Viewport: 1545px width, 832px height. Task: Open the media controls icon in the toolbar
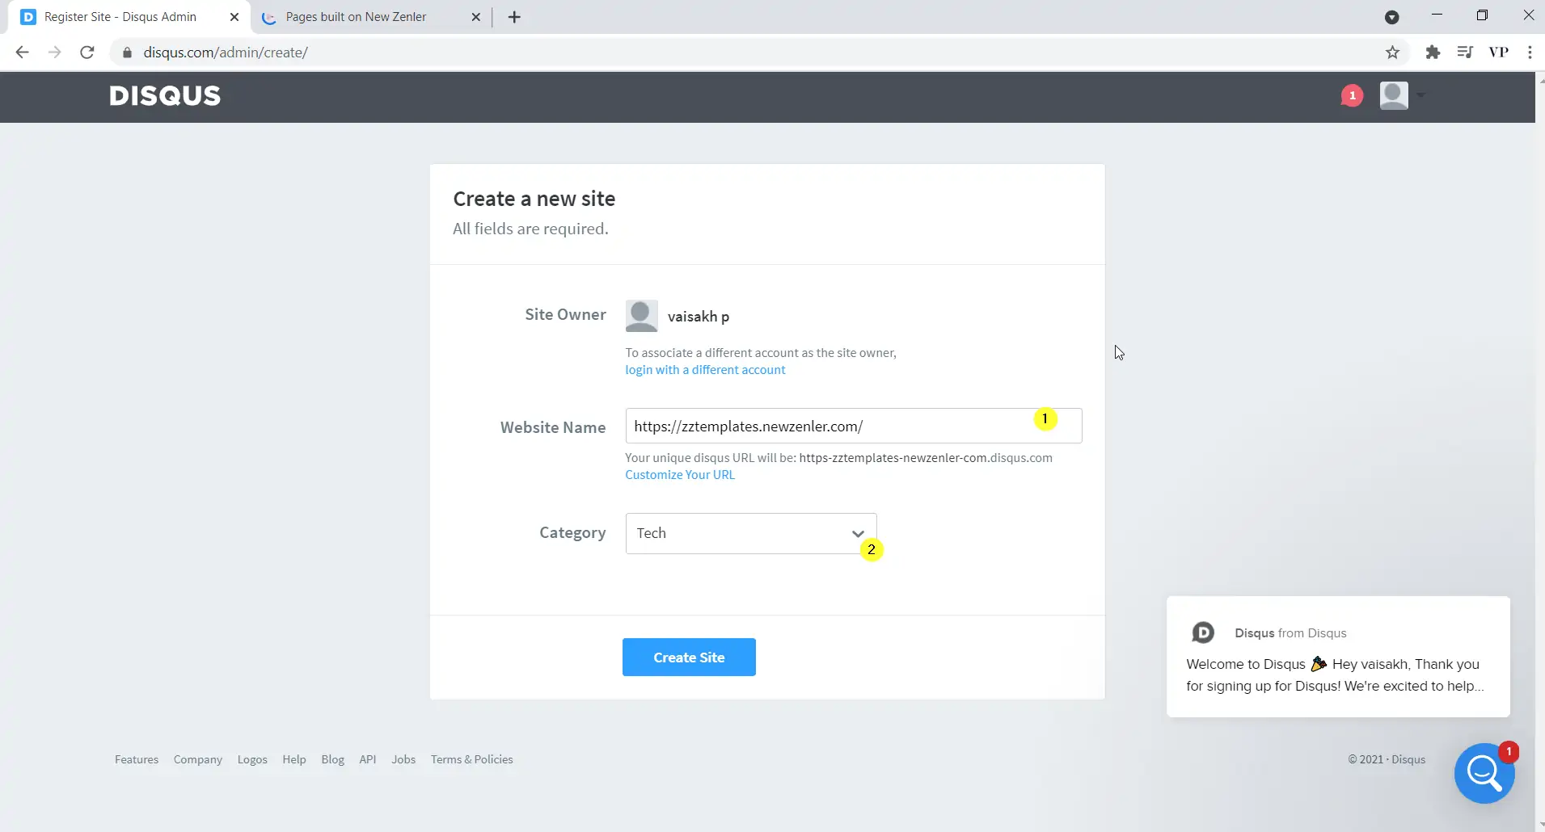(x=1467, y=52)
